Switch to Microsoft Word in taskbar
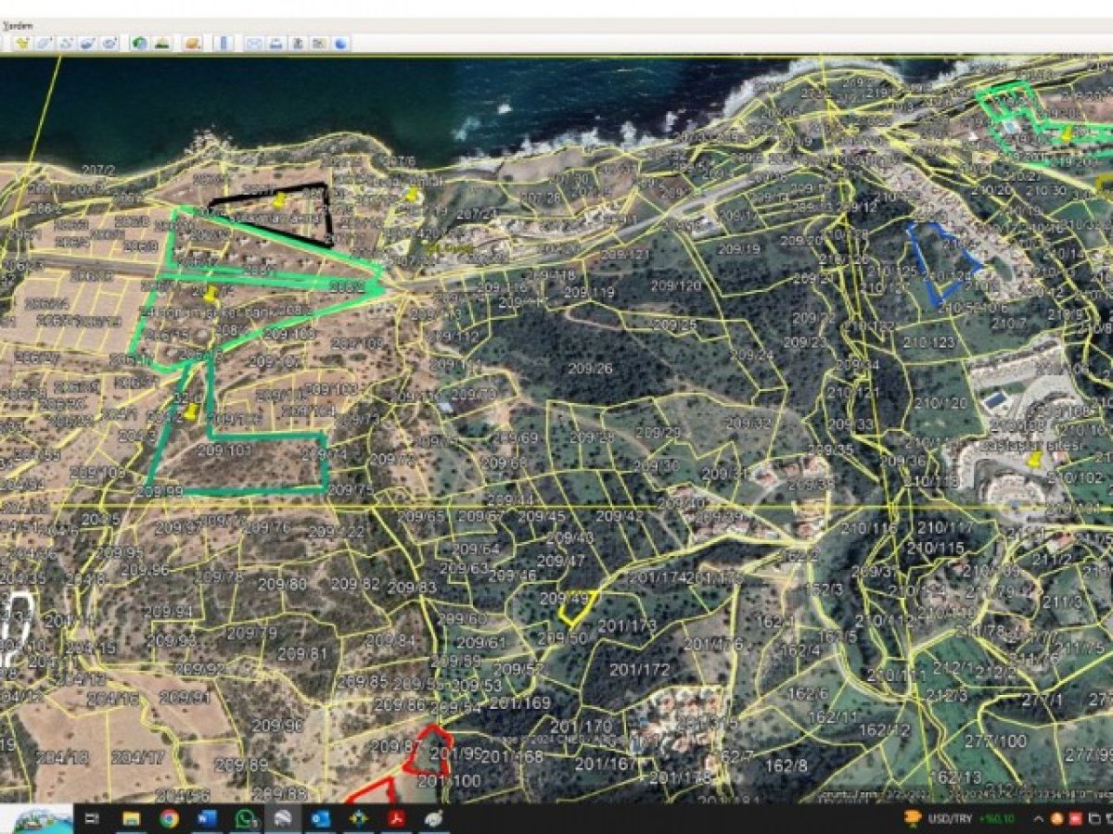 (x=207, y=818)
